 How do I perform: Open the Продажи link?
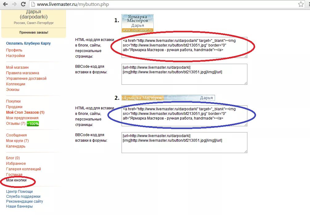pos(14,107)
